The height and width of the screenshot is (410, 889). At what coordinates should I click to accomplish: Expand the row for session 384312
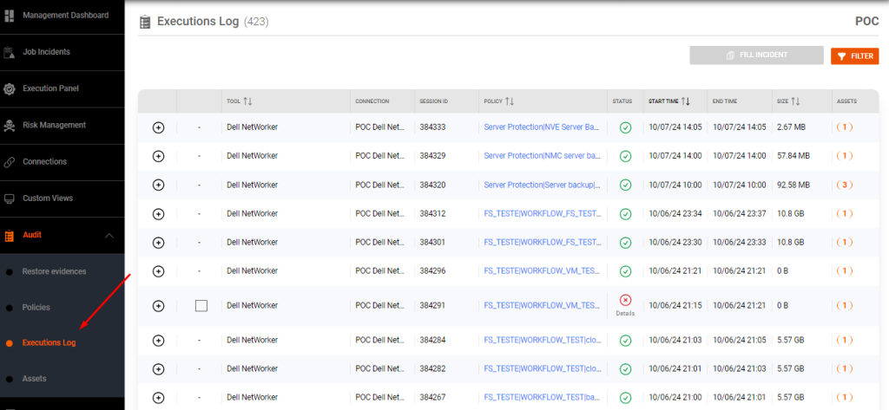(158, 213)
